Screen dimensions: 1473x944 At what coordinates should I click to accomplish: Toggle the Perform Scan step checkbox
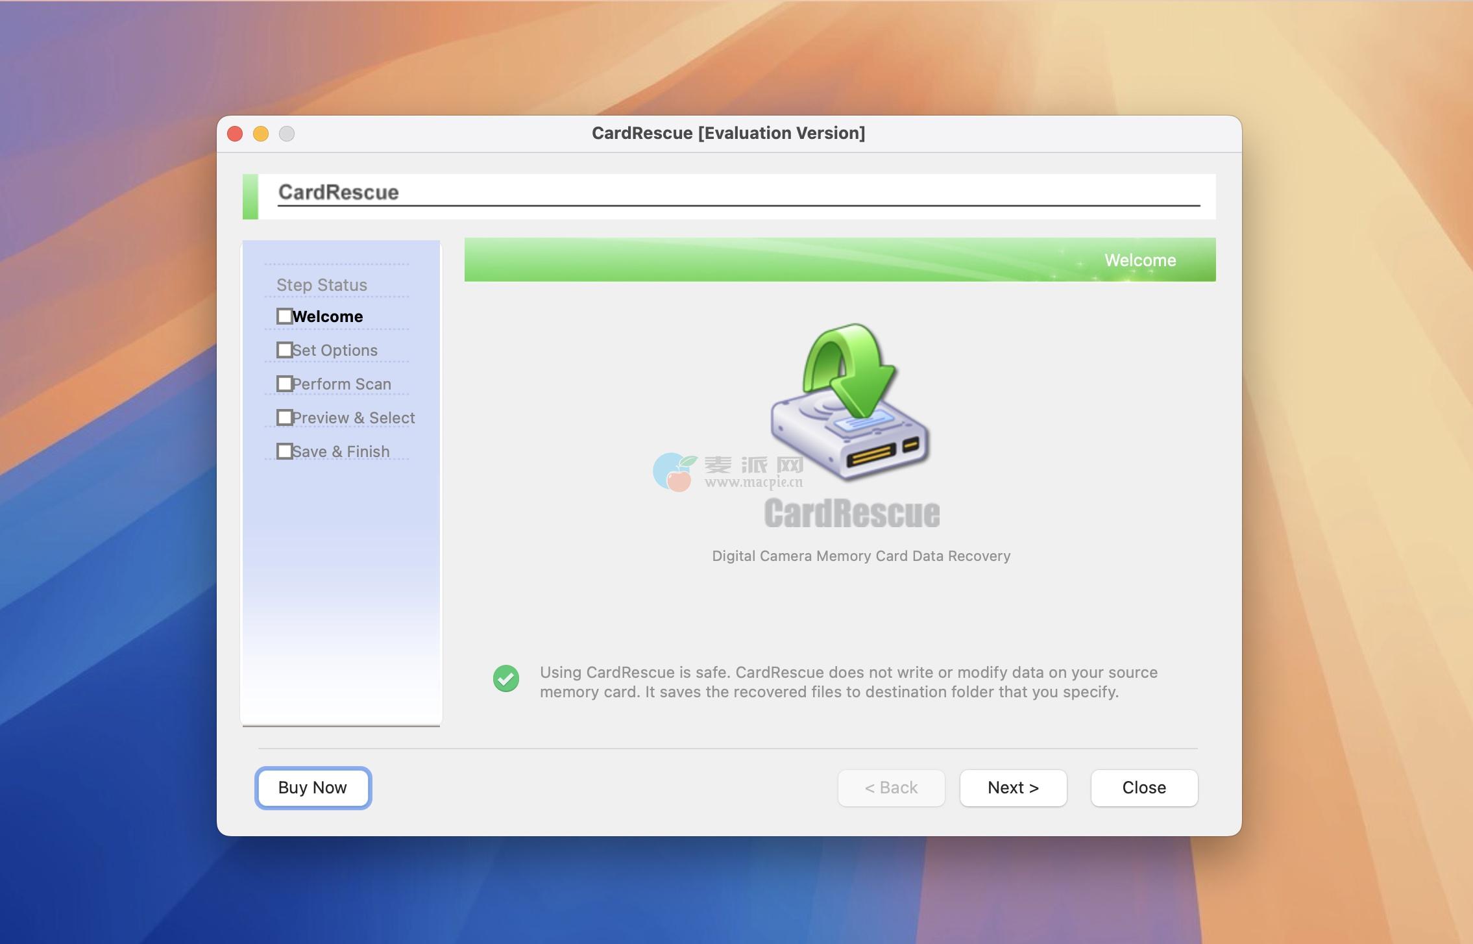pyautogui.click(x=284, y=384)
